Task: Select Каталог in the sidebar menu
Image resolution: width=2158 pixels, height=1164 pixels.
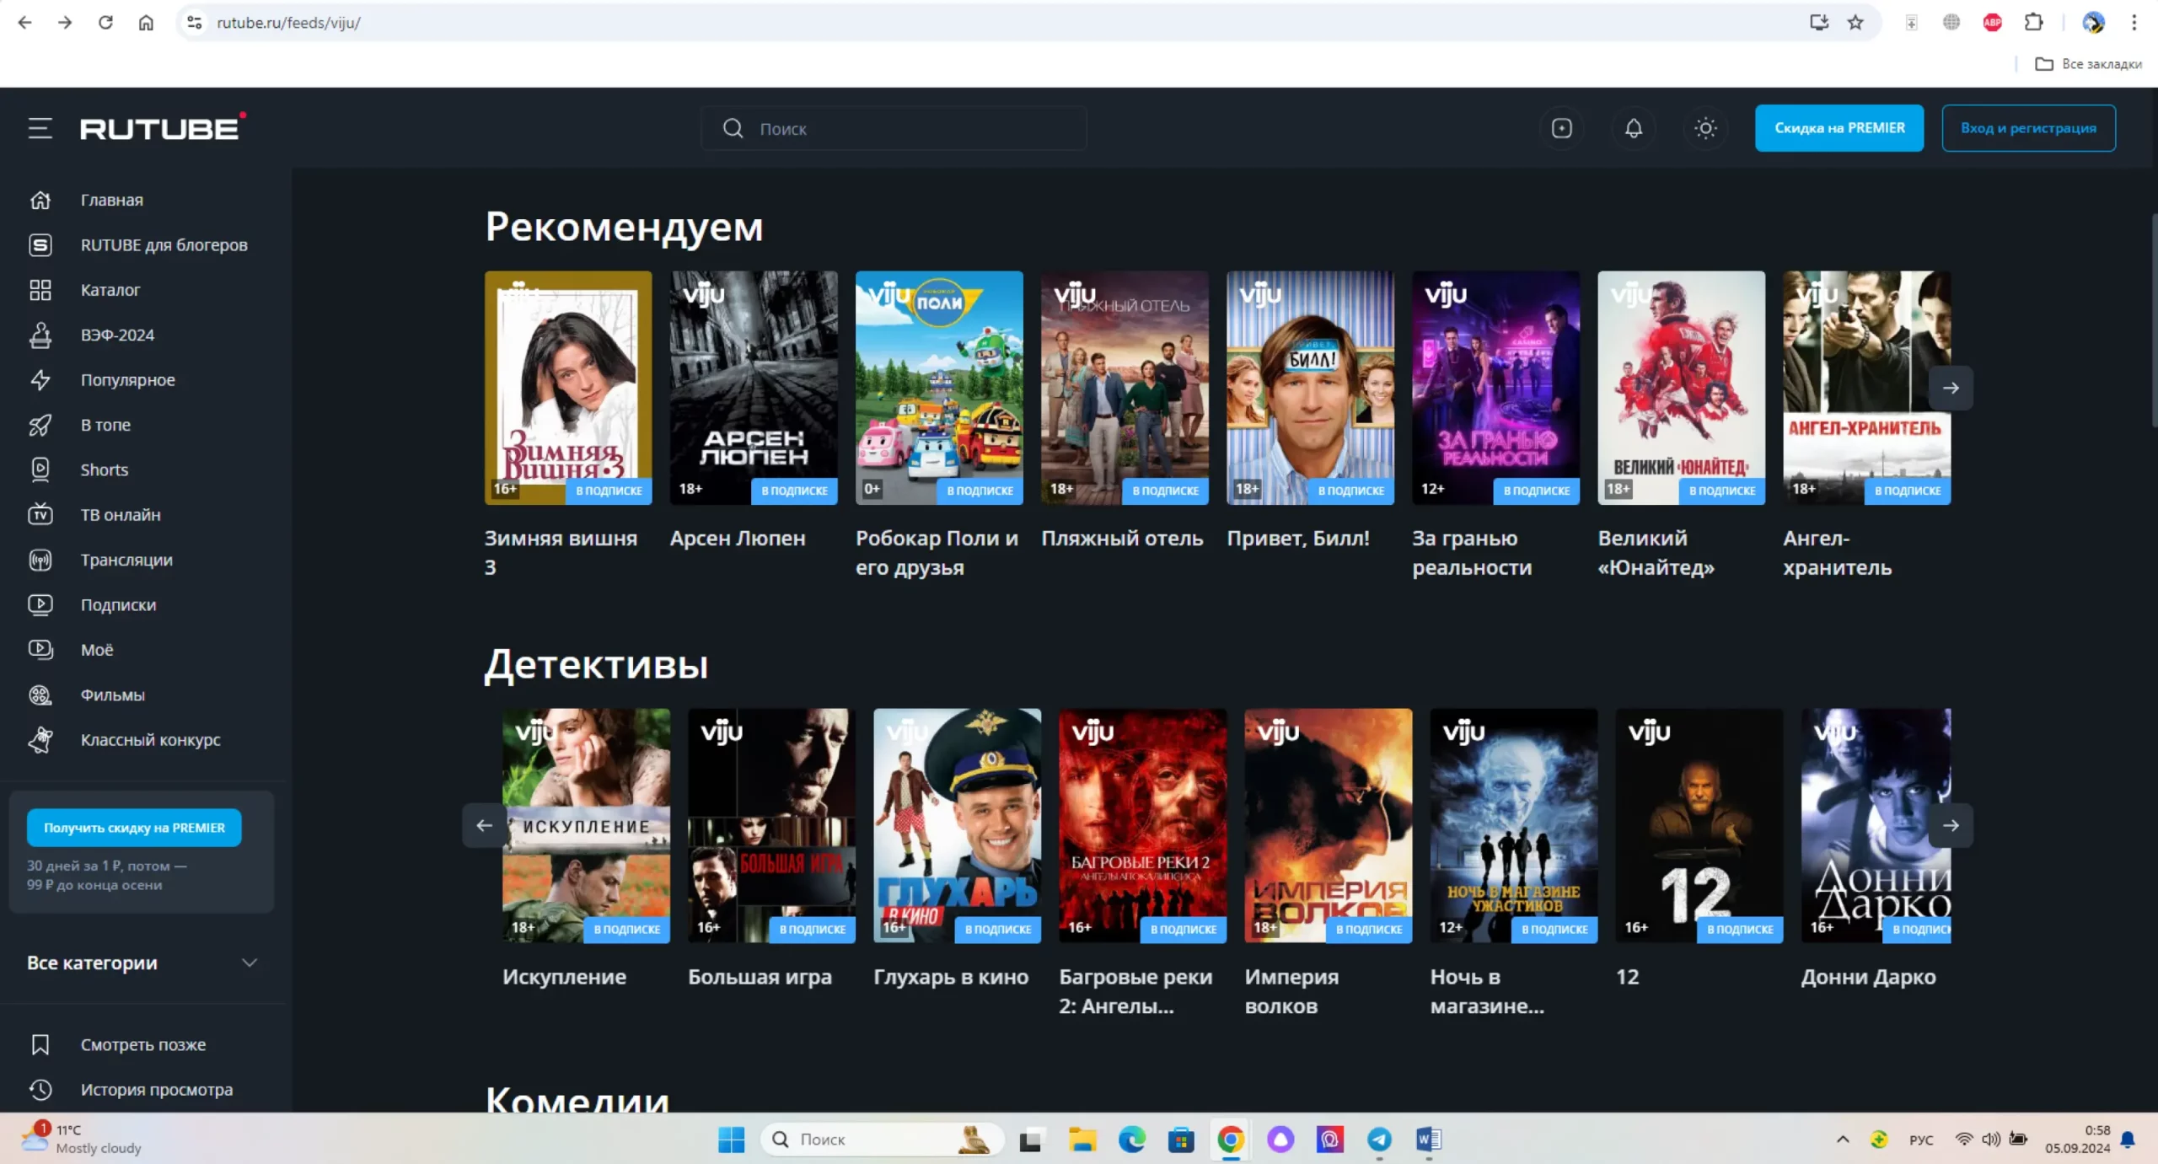Action: pos(110,290)
